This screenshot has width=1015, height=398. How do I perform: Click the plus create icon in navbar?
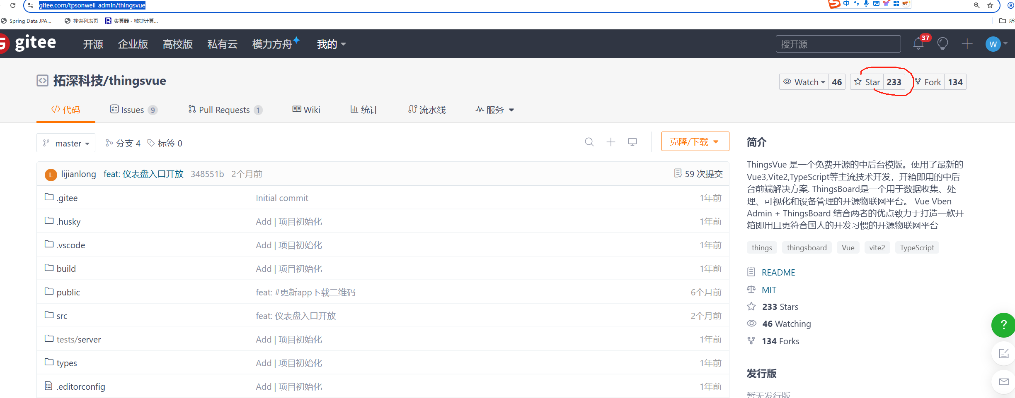tap(967, 43)
